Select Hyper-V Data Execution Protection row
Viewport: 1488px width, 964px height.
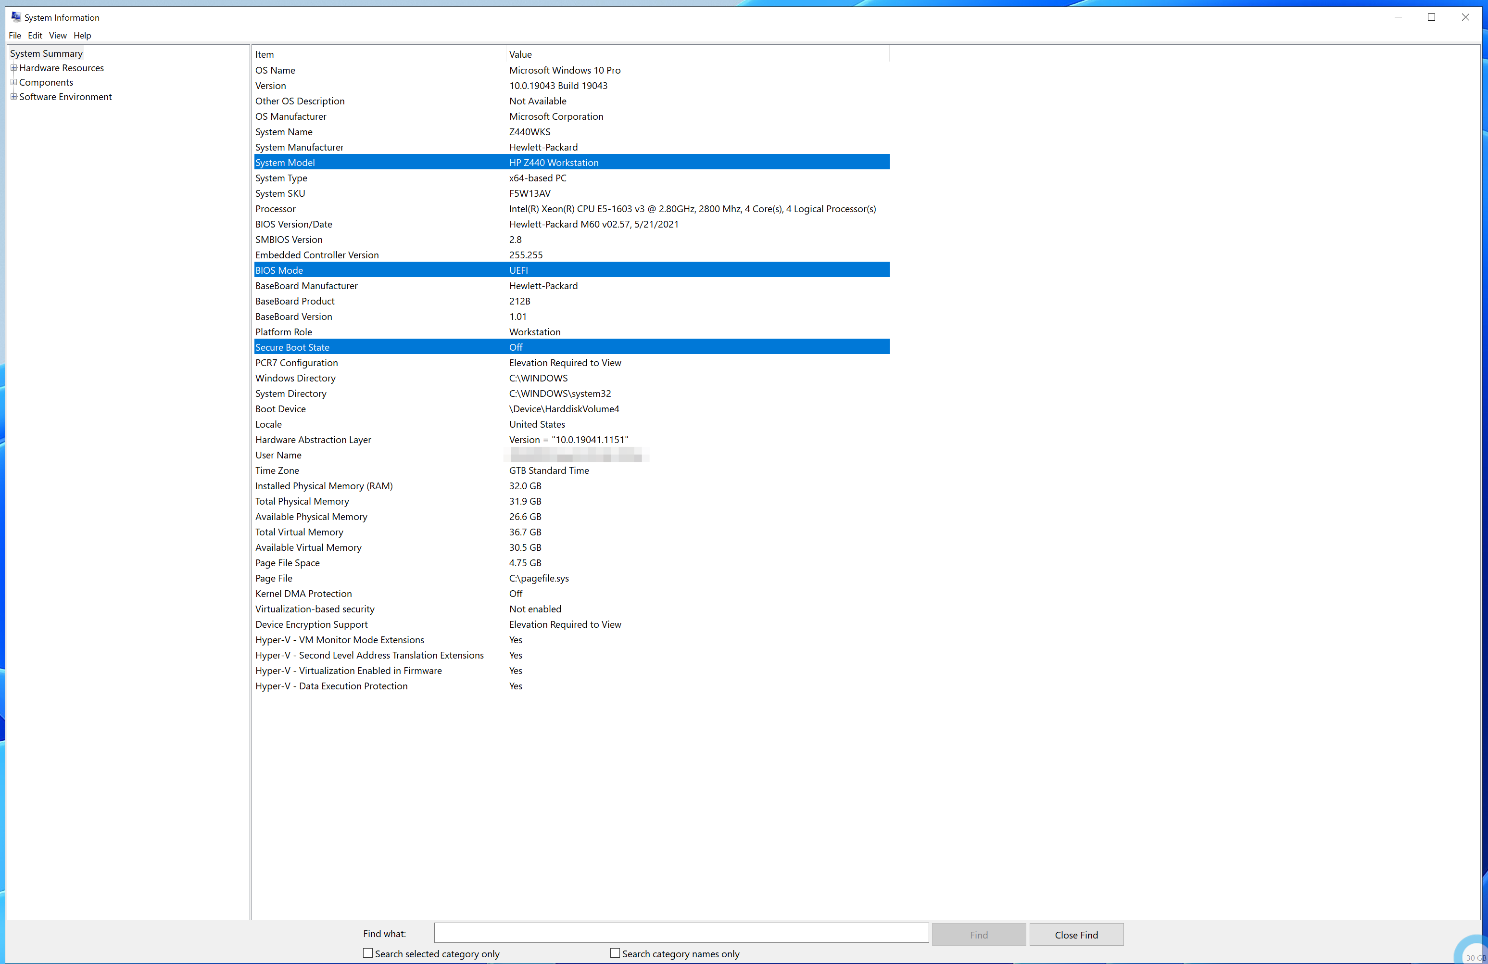[x=571, y=686]
